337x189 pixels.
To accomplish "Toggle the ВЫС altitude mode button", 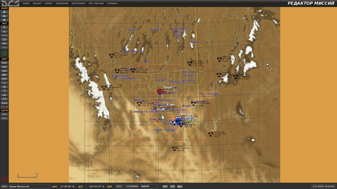I will pyautogui.click(x=180, y=186).
